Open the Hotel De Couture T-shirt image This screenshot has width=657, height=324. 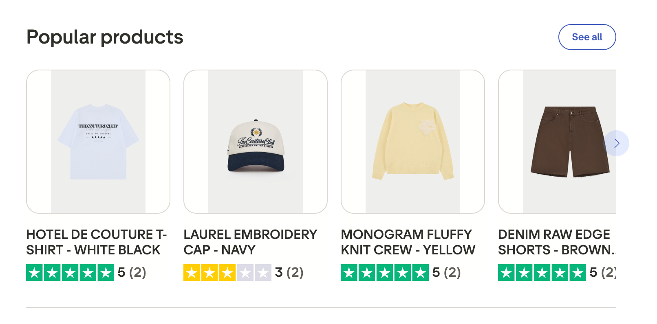(x=98, y=142)
